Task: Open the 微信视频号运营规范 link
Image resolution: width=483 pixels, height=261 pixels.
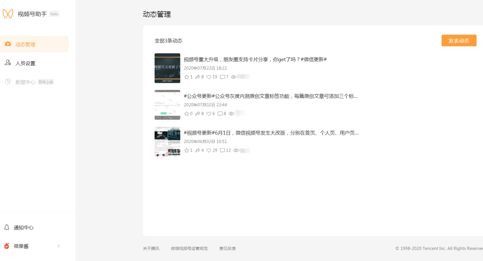Action: (190, 248)
